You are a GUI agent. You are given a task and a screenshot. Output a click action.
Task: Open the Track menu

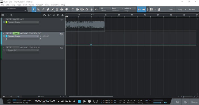pos(19,5)
